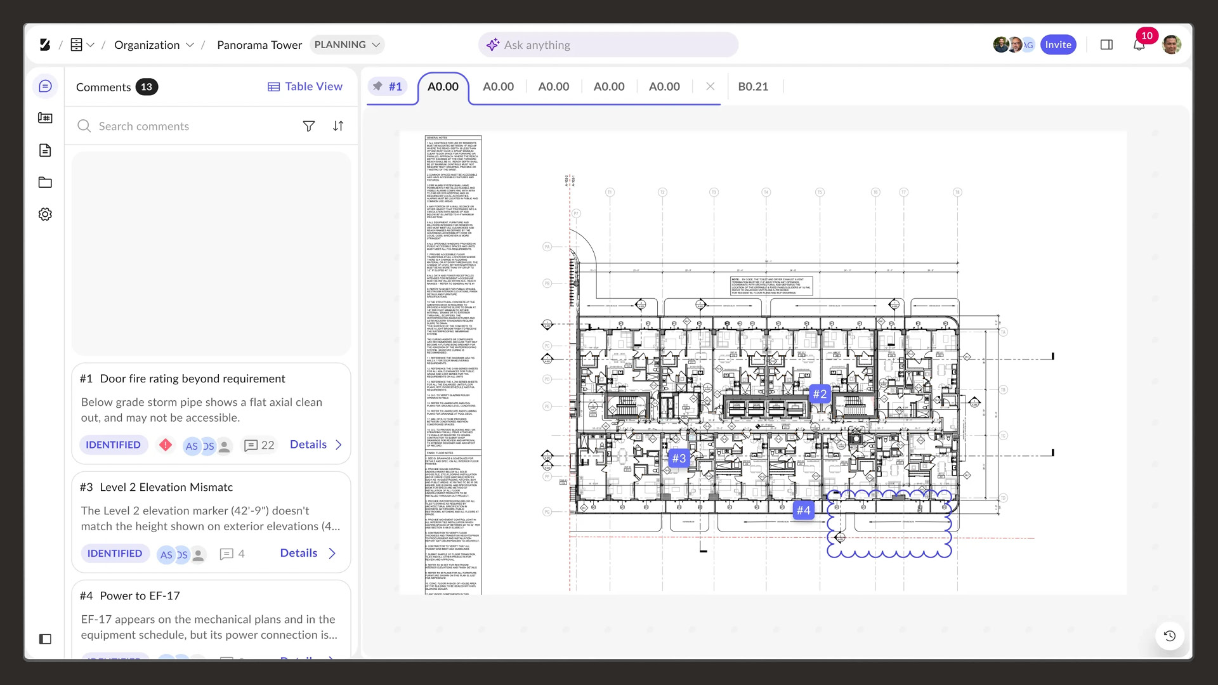Toggle the right side panel icon
The width and height of the screenshot is (1218, 685).
point(1106,44)
